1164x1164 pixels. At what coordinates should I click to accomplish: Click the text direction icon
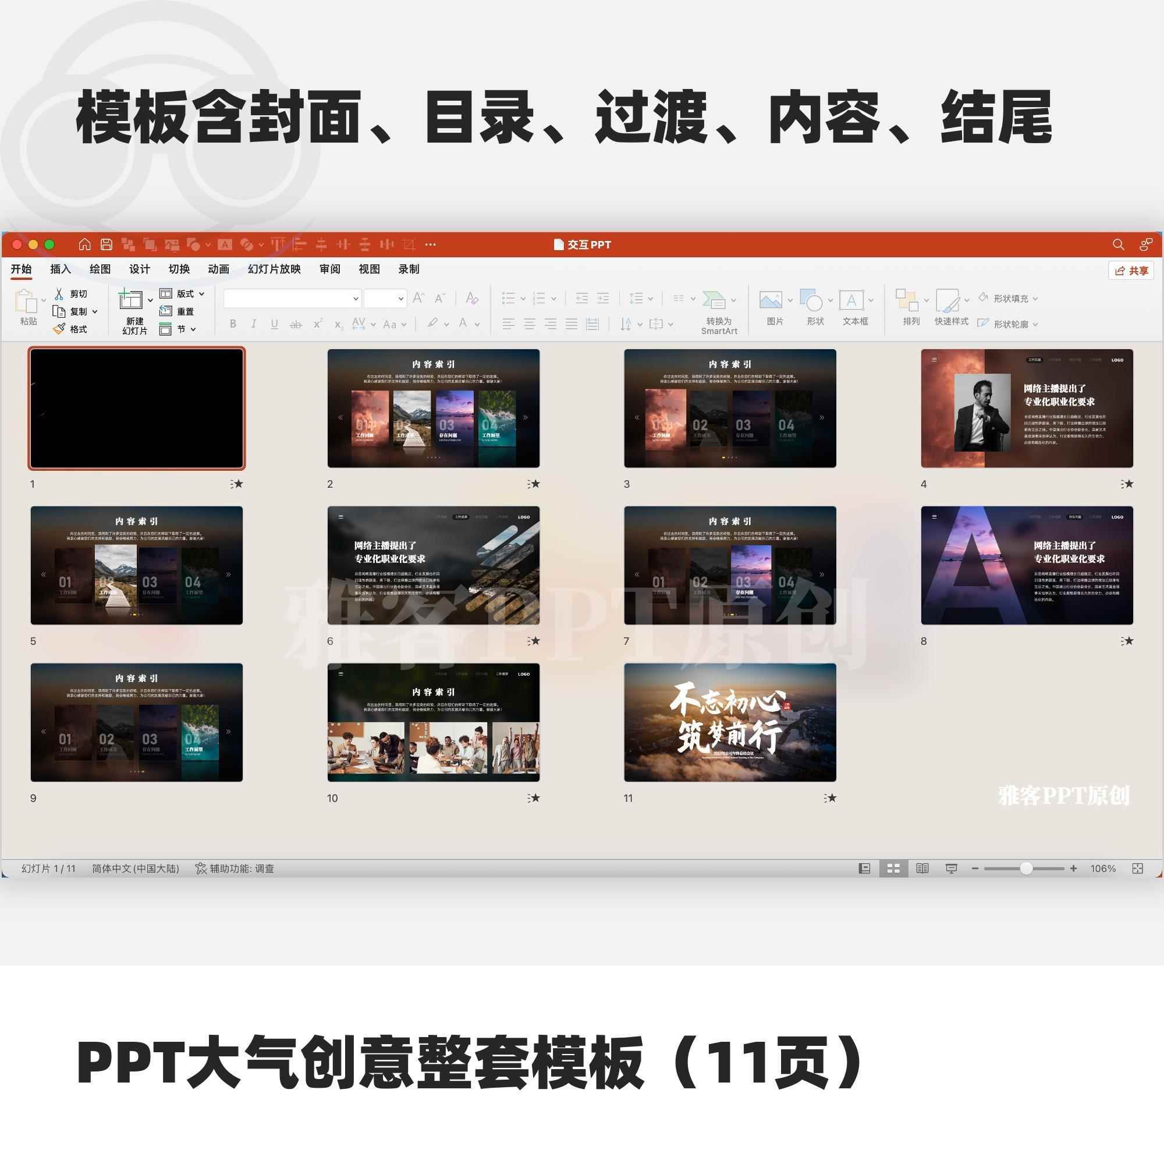(626, 324)
